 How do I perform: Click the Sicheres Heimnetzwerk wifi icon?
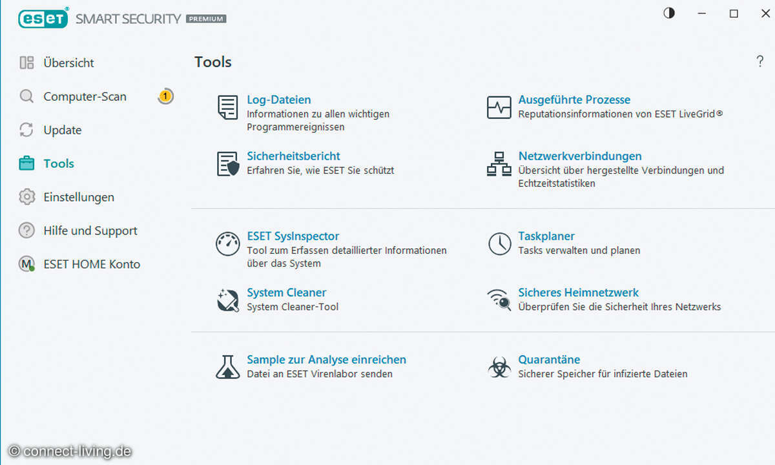[x=499, y=300]
